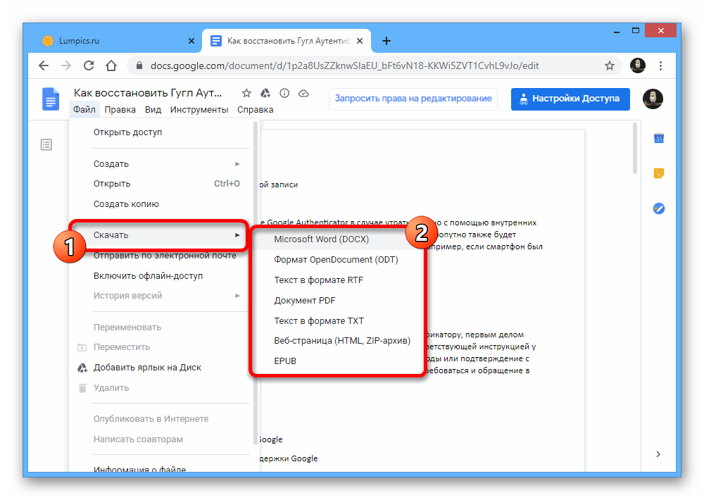Click the add to Drive icon
The image size is (704, 500).
click(x=265, y=94)
